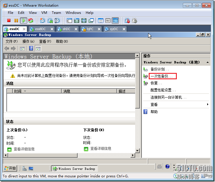The image size is (215, 182).
Task: Click the 备份计划 schedule icon
Action: pos(146,69)
